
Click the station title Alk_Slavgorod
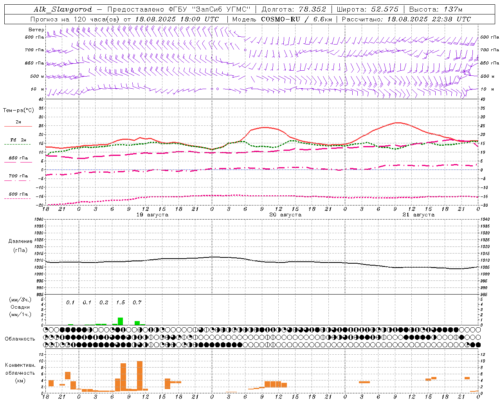63,9
